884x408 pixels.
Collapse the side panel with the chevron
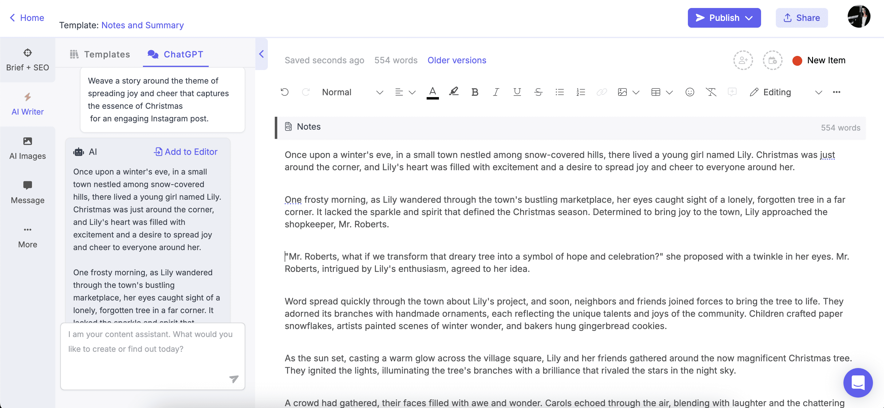[x=261, y=54]
